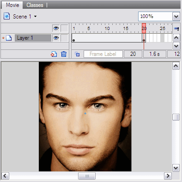Click the stage vertical scrollbar thumb
182x182 pixels.
[x=176, y=117]
